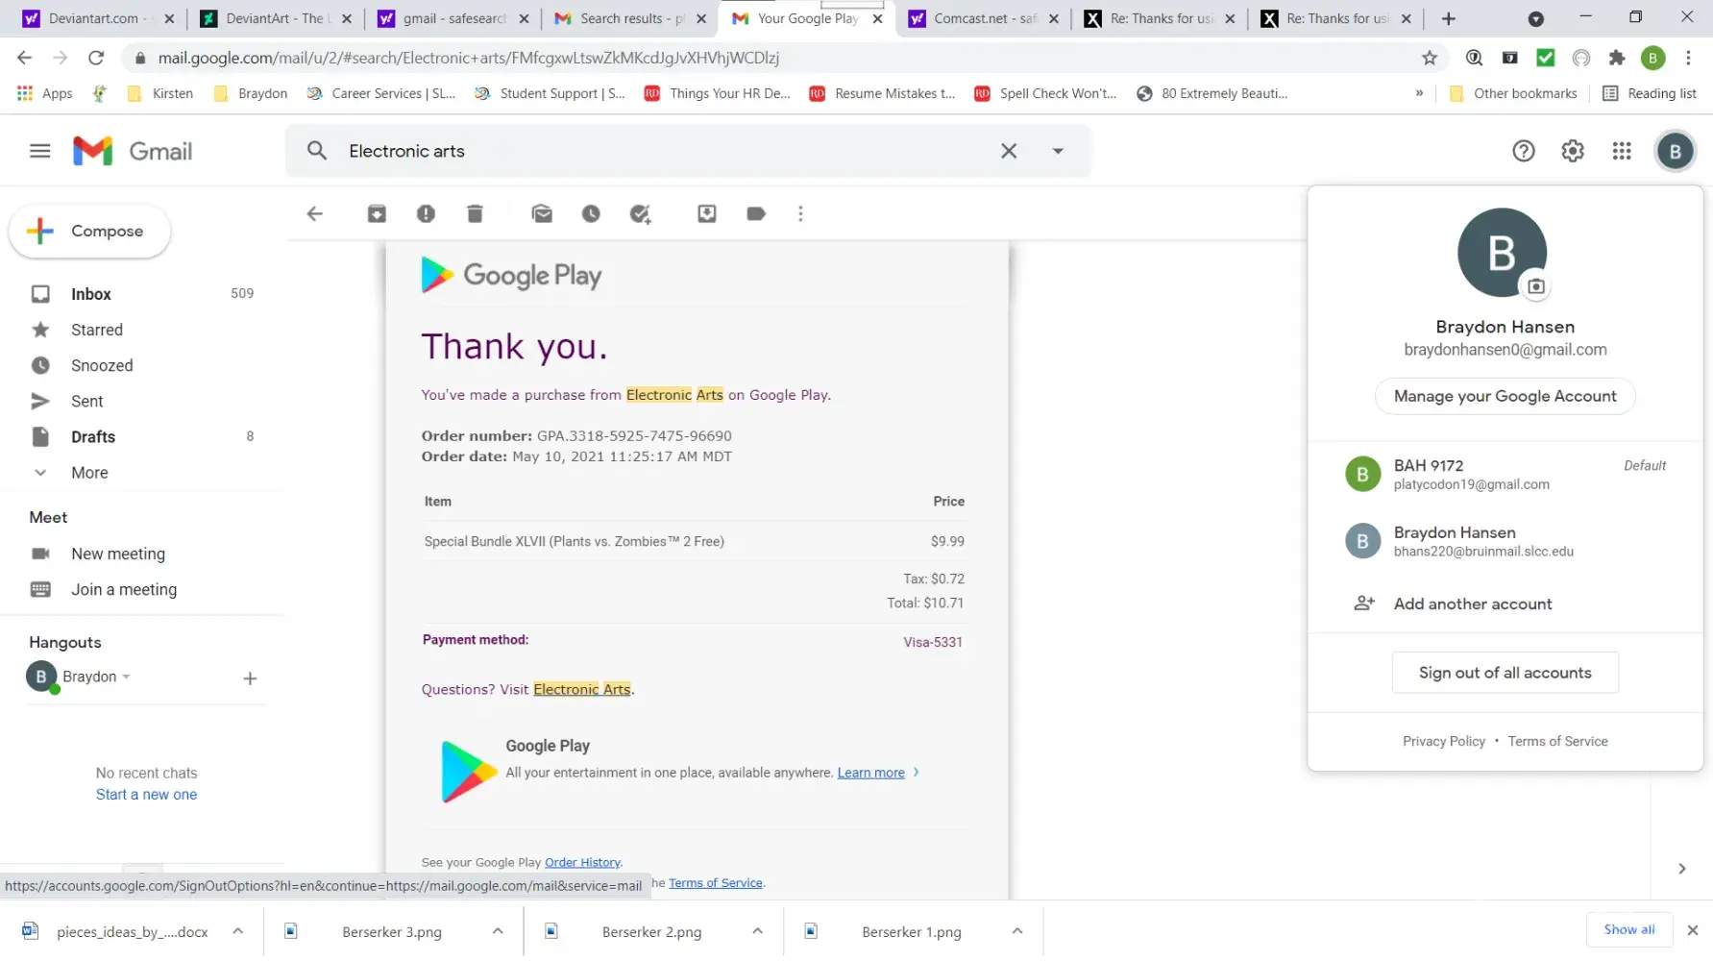Snooze the email with clock icon
1713x961 pixels.
tap(591, 214)
